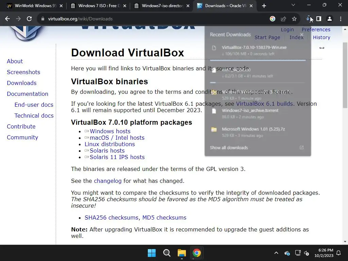This screenshot has width=348, height=261.
Task: Open the Google icon in the address bar
Action: [272, 19]
